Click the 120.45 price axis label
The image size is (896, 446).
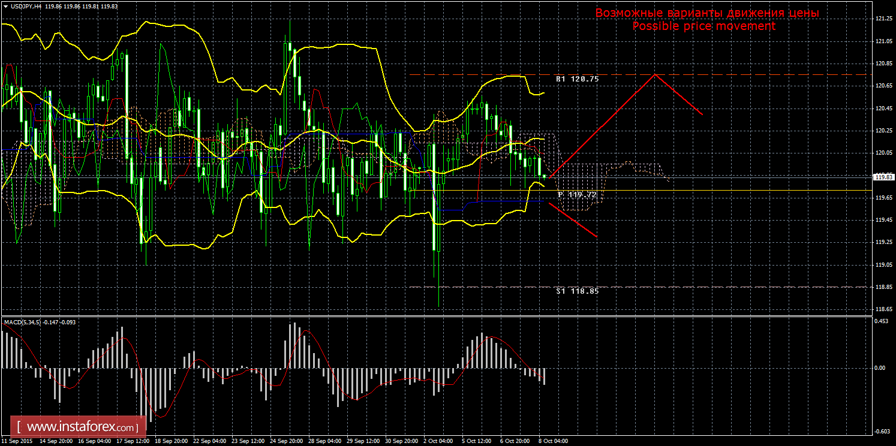pos(883,109)
